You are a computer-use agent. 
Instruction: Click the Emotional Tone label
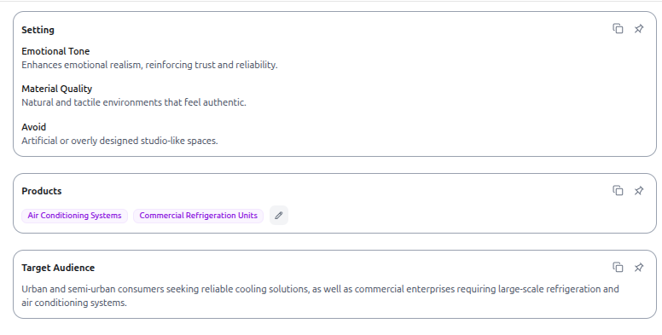point(55,51)
